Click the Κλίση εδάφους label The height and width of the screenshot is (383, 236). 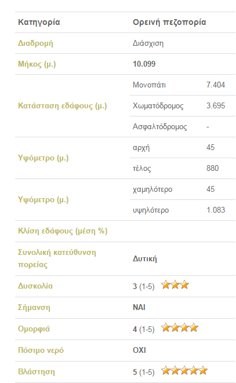click(63, 231)
